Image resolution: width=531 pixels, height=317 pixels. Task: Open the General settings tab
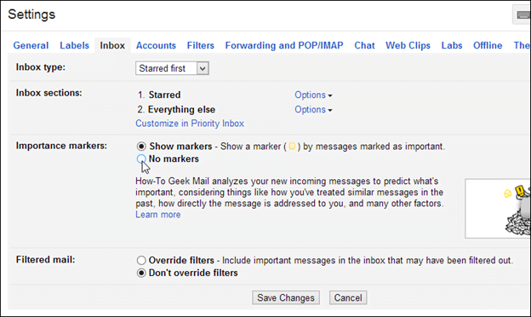(x=31, y=45)
